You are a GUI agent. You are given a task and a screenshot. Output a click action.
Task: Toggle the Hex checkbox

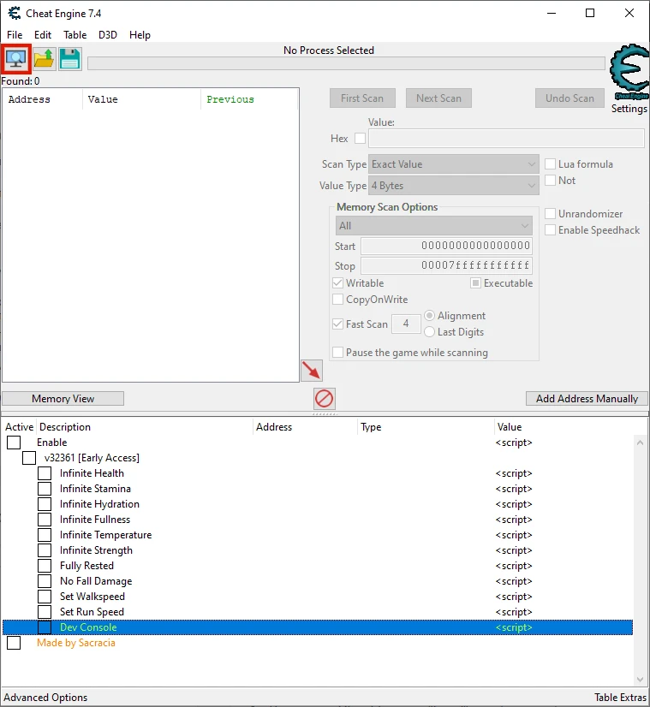(360, 139)
